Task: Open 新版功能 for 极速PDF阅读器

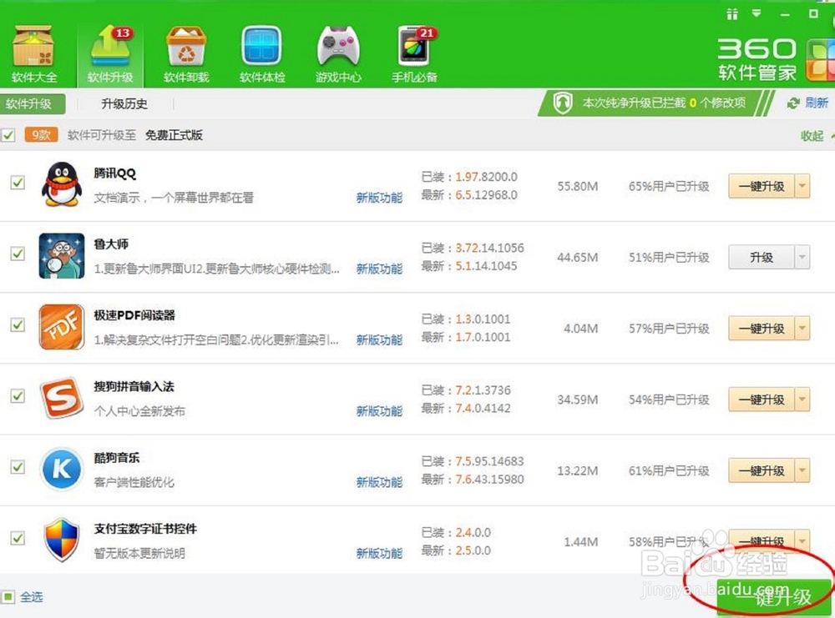Action: 378,340
